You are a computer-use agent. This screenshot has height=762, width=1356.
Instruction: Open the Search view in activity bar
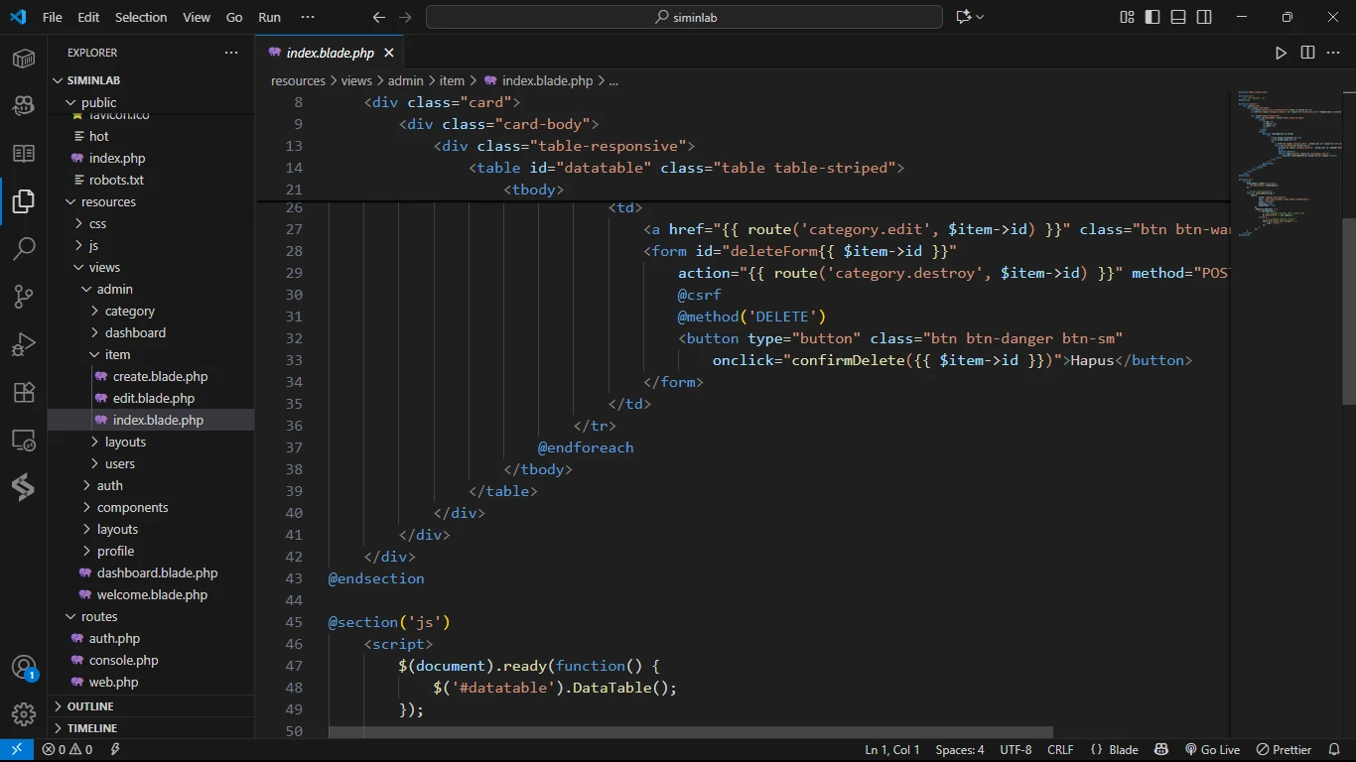(x=24, y=248)
